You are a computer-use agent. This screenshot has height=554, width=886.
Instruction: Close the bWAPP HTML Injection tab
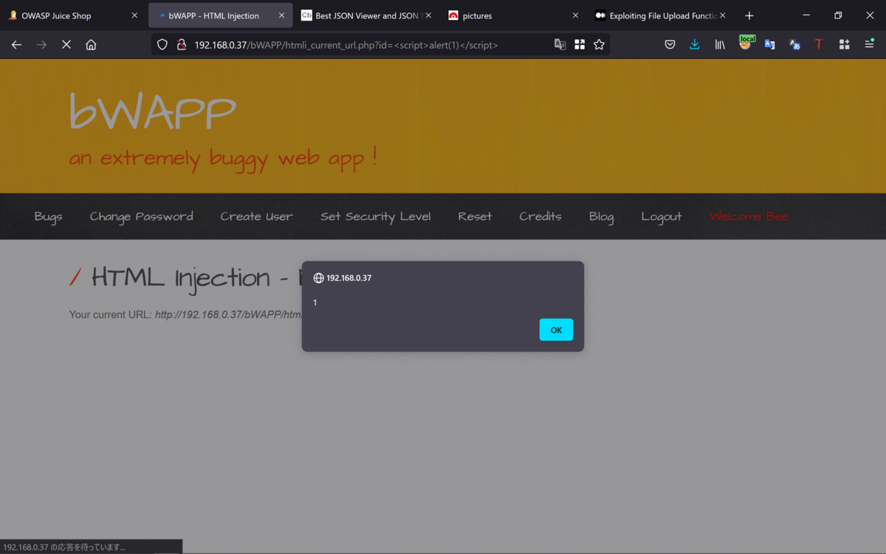[281, 16]
